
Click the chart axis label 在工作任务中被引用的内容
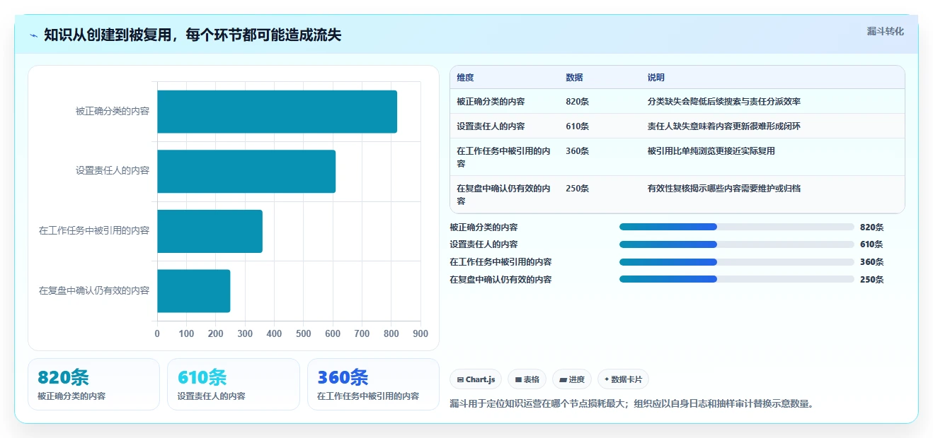(x=94, y=230)
